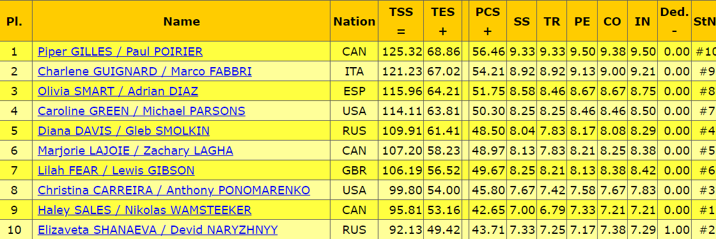
Task: Select the GBR nation cell
Action: 354,170
